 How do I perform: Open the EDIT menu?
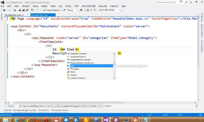(x=9, y=6)
